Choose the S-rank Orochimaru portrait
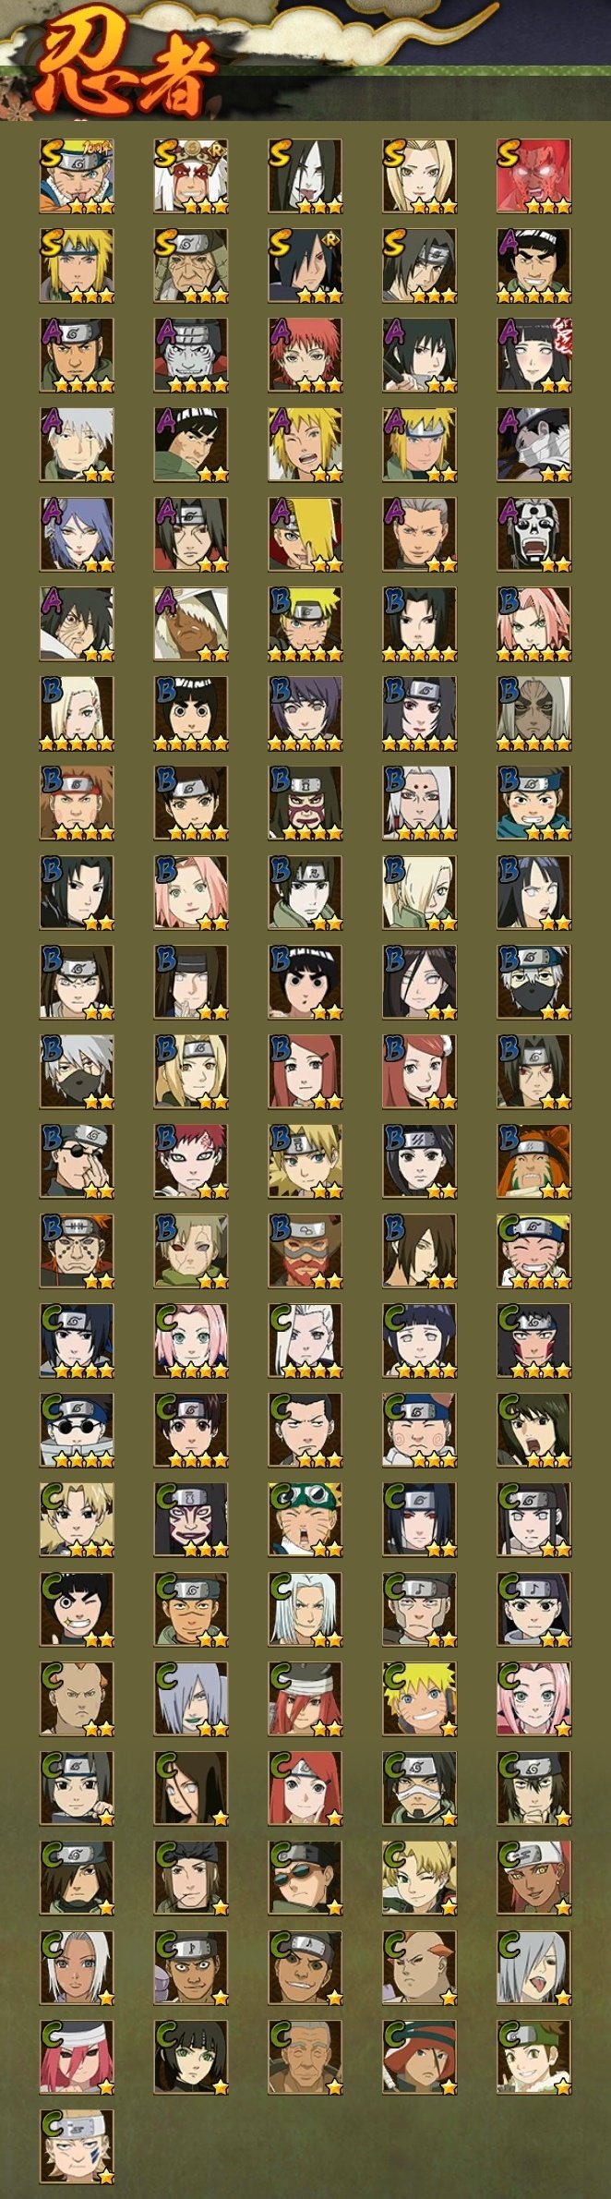 305,176
